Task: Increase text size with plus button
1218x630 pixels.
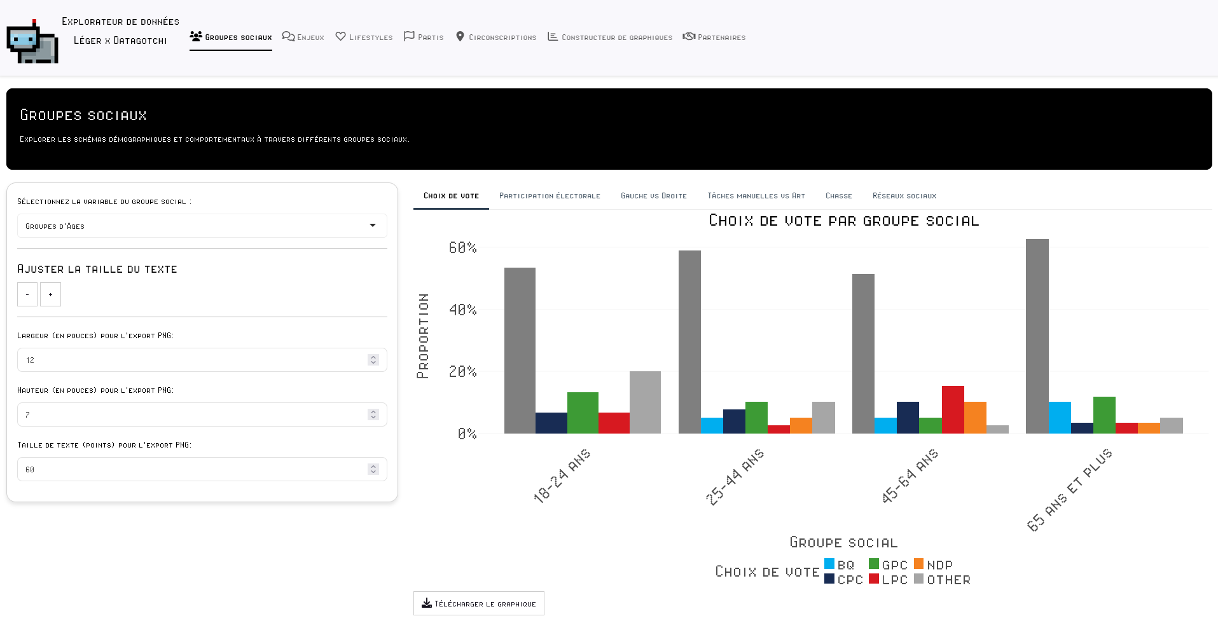Action: (50, 294)
